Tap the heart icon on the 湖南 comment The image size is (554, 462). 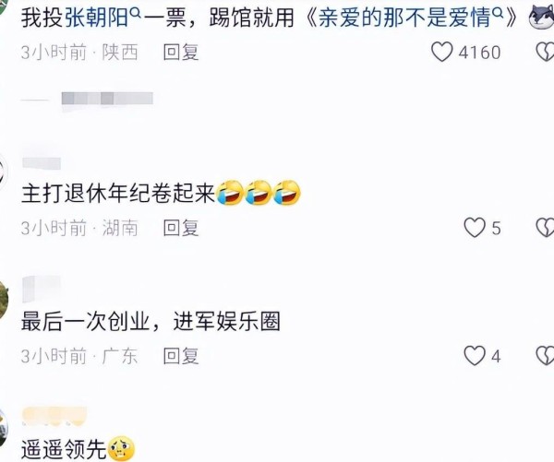pyautogui.click(x=475, y=227)
